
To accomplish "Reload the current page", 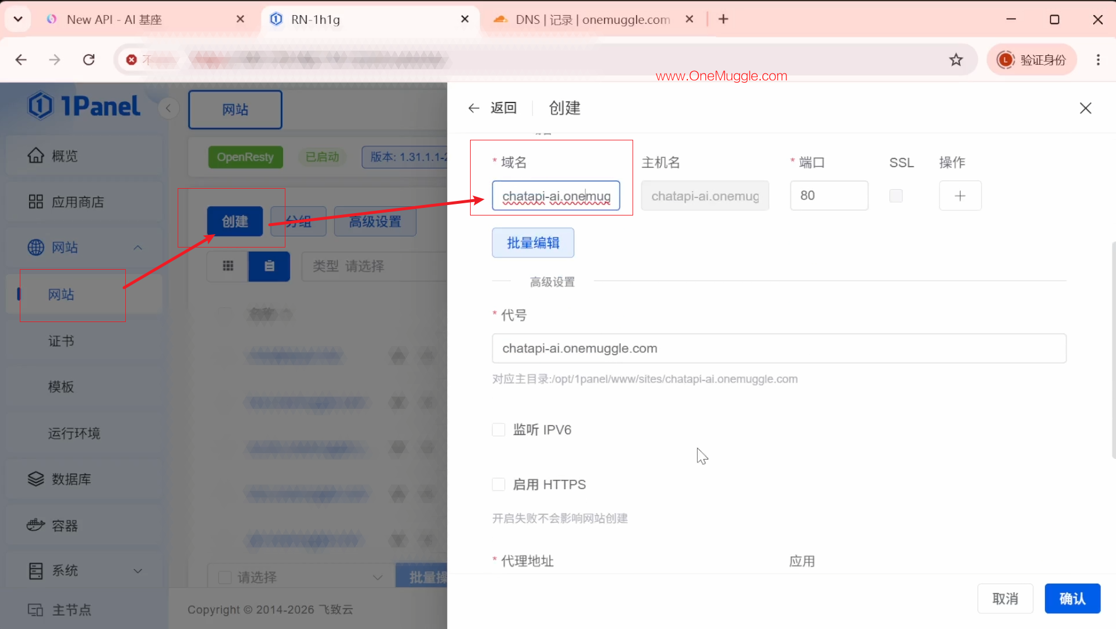I will [89, 59].
